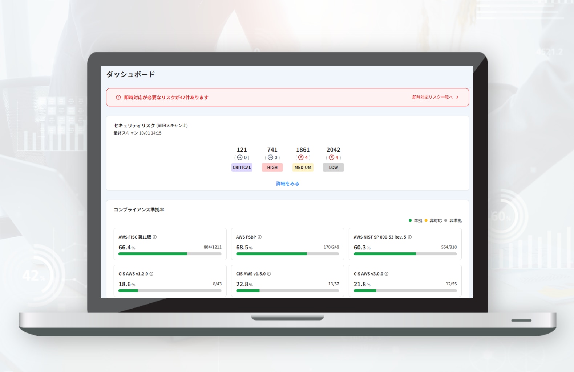The image size is (574, 372).
Task: Click info icon next to CIS AWS v1.2.0
Action: click(151, 274)
